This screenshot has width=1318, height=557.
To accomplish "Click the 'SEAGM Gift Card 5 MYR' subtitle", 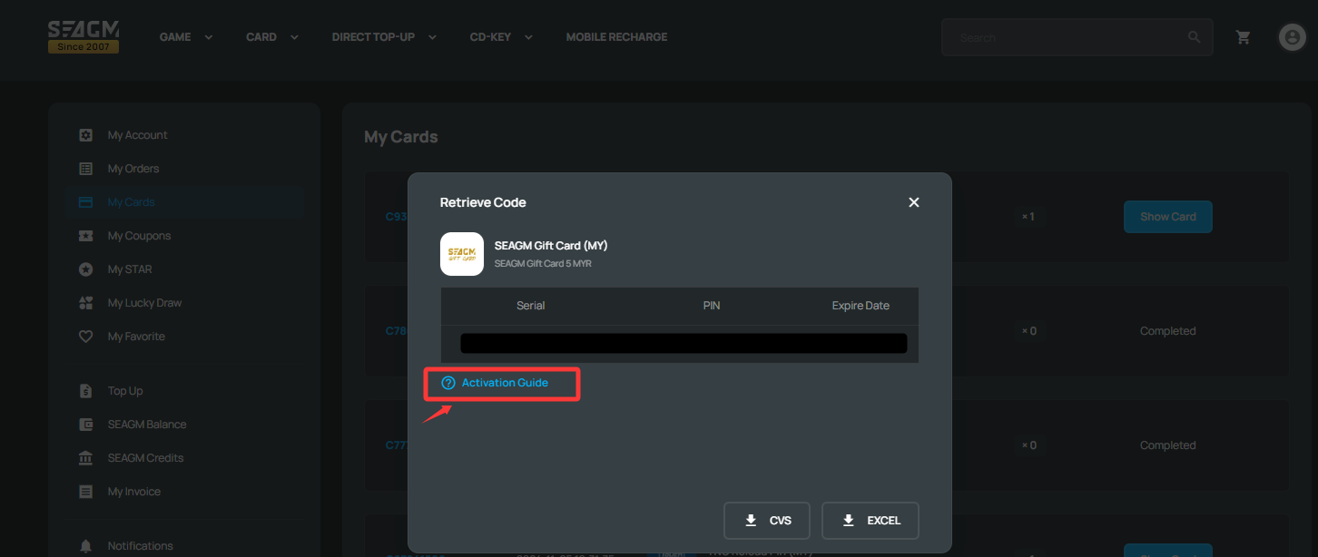I will [543, 264].
